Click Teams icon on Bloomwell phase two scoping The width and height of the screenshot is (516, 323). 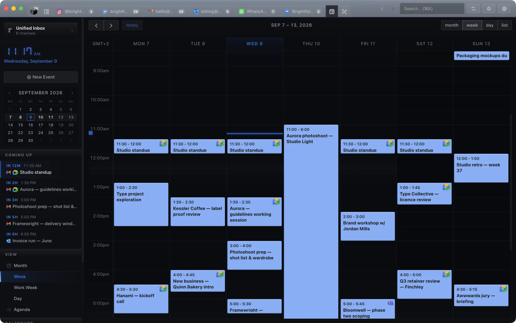[x=390, y=303]
